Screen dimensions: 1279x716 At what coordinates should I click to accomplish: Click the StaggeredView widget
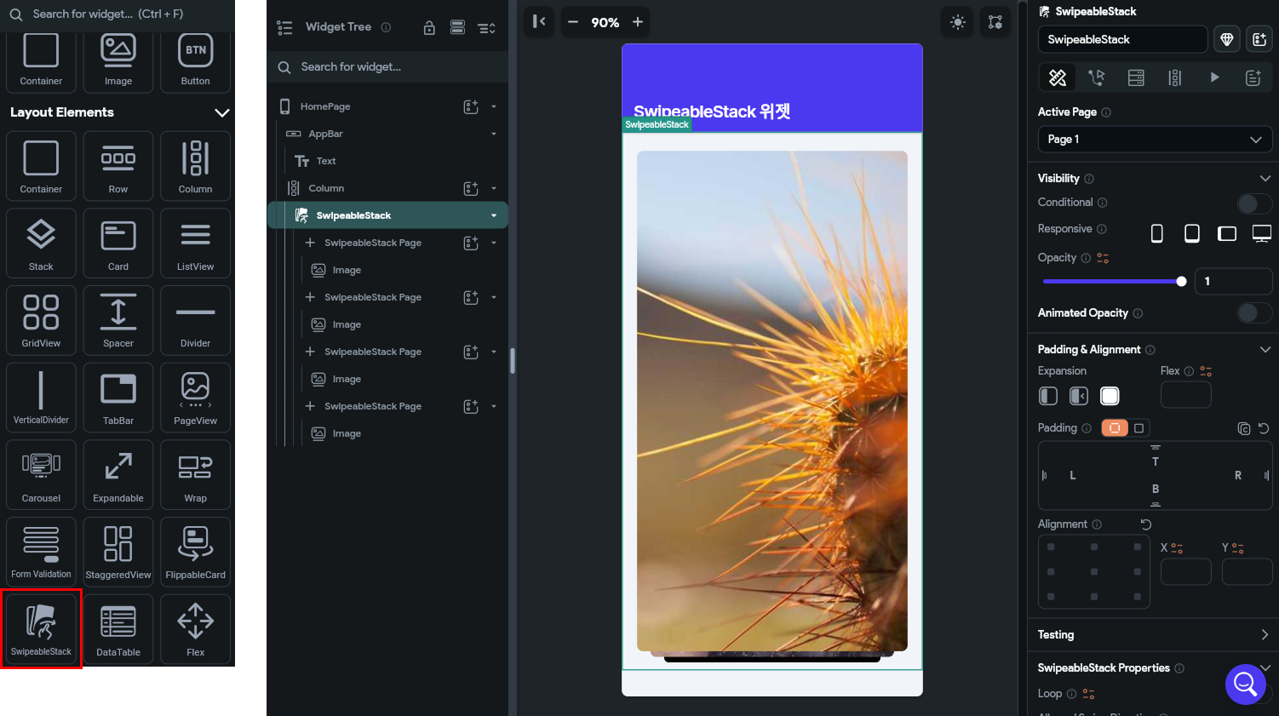click(118, 552)
